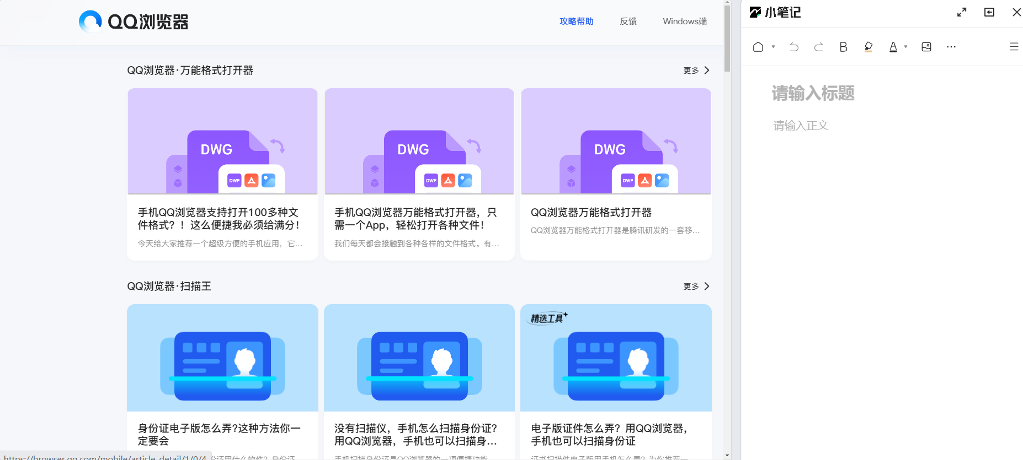The image size is (1023, 460).
Task: Click summary 今天给大家推荐一个超级方便的手机应用
Action: pyautogui.click(x=220, y=243)
